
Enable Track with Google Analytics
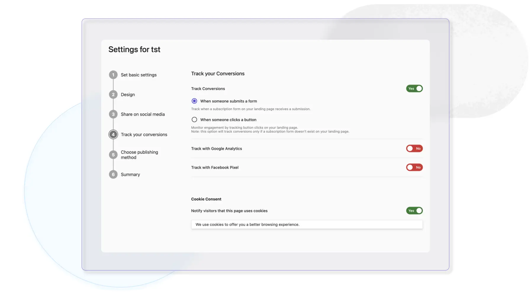(414, 148)
